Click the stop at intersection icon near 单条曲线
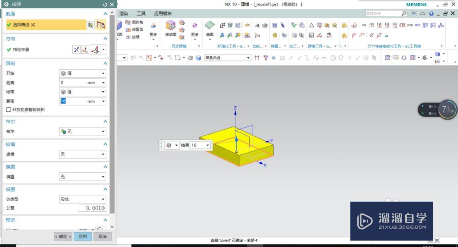 257,58
